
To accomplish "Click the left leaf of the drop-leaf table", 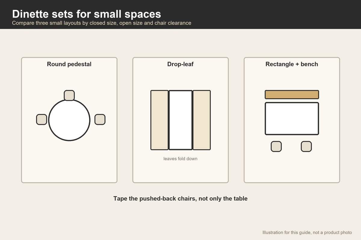I will pos(159,120).
